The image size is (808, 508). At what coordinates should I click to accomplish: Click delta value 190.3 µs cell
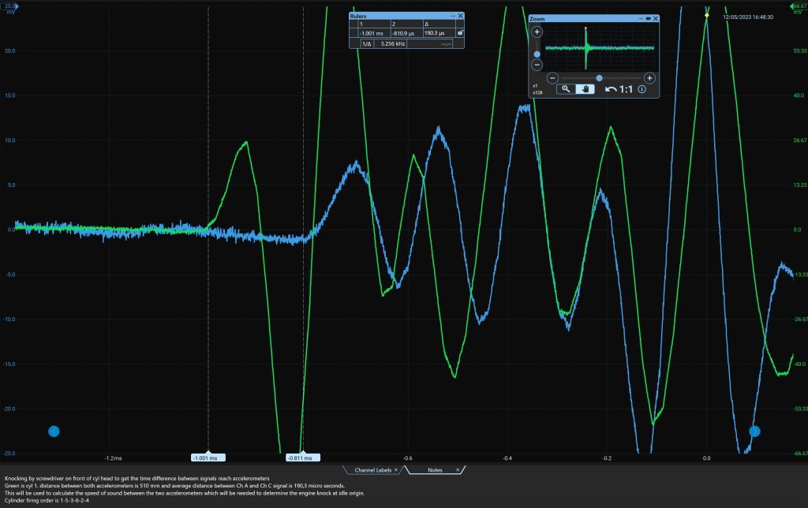click(x=439, y=33)
